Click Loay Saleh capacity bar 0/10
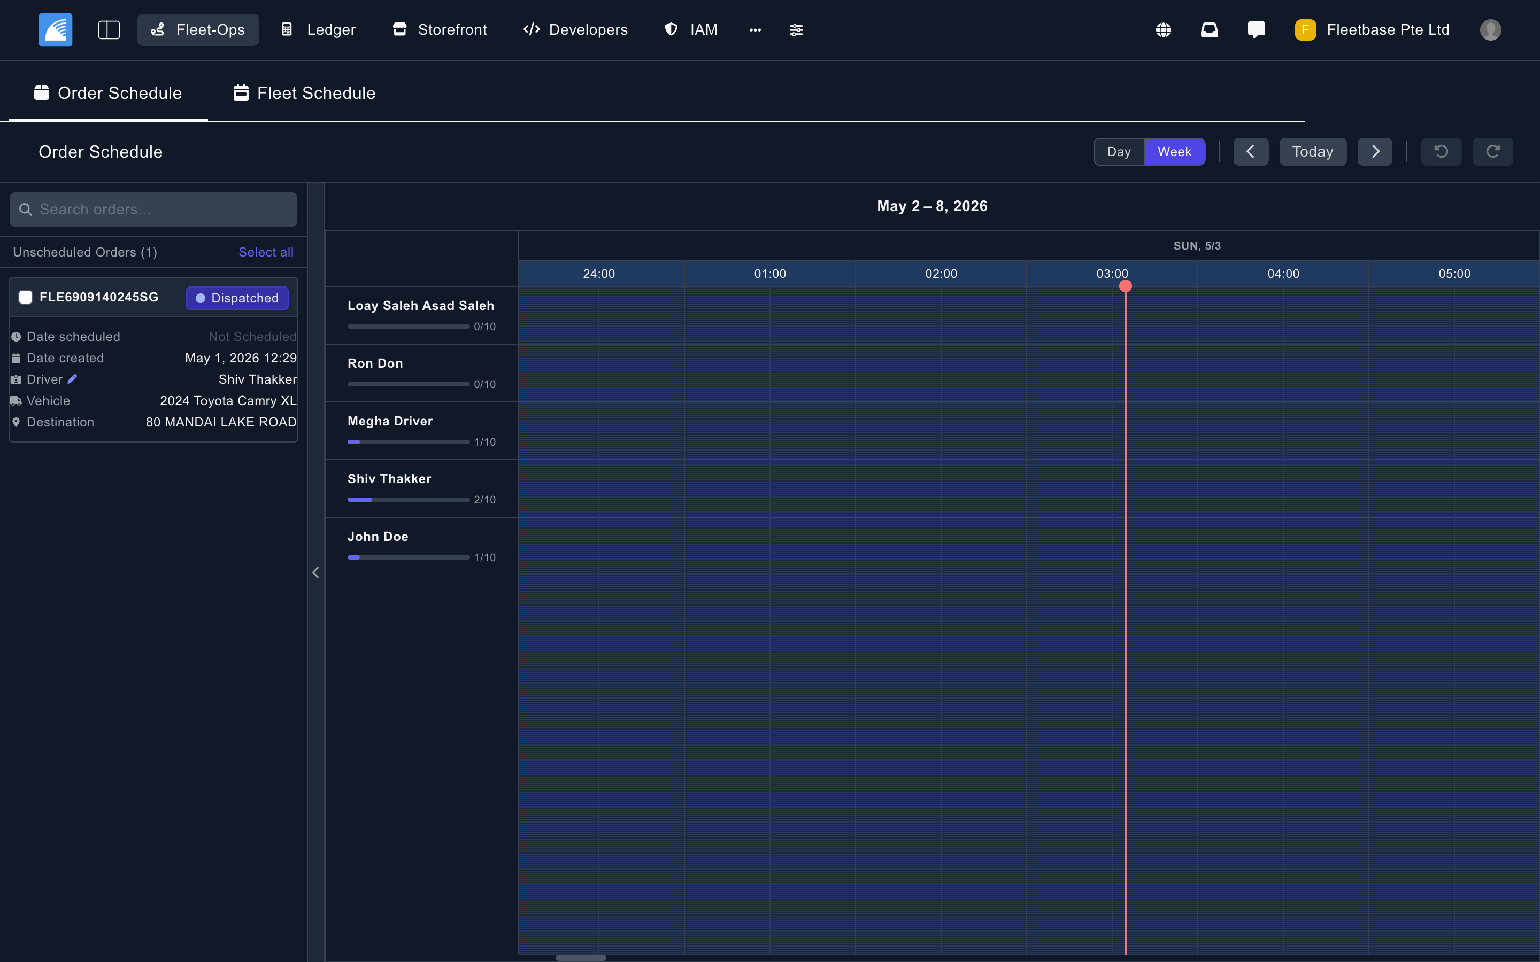This screenshot has width=1540, height=962. pyautogui.click(x=409, y=327)
